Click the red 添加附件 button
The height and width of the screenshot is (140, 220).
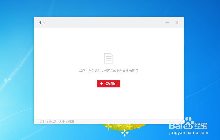108,84
